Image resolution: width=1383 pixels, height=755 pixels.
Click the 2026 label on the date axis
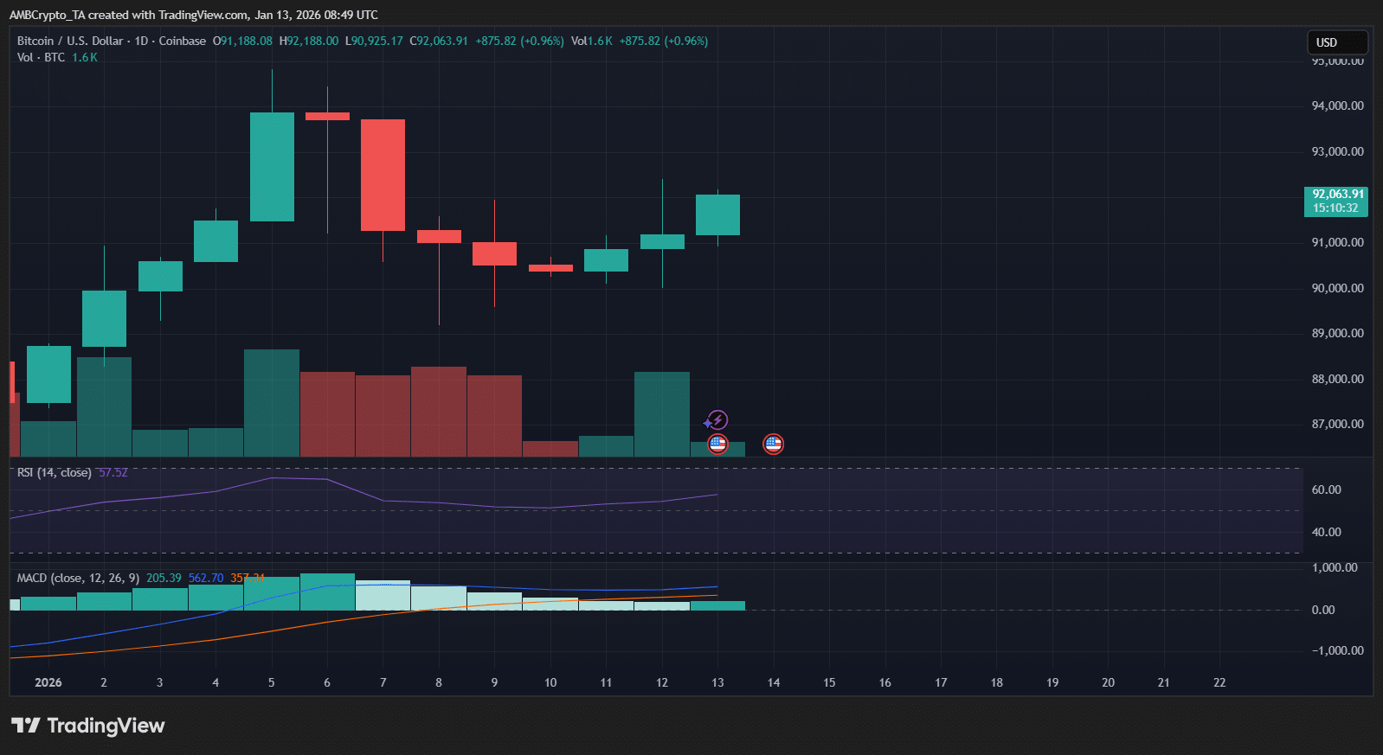point(48,682)
